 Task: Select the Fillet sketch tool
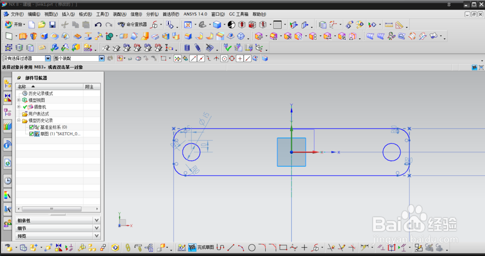(262, 247)
